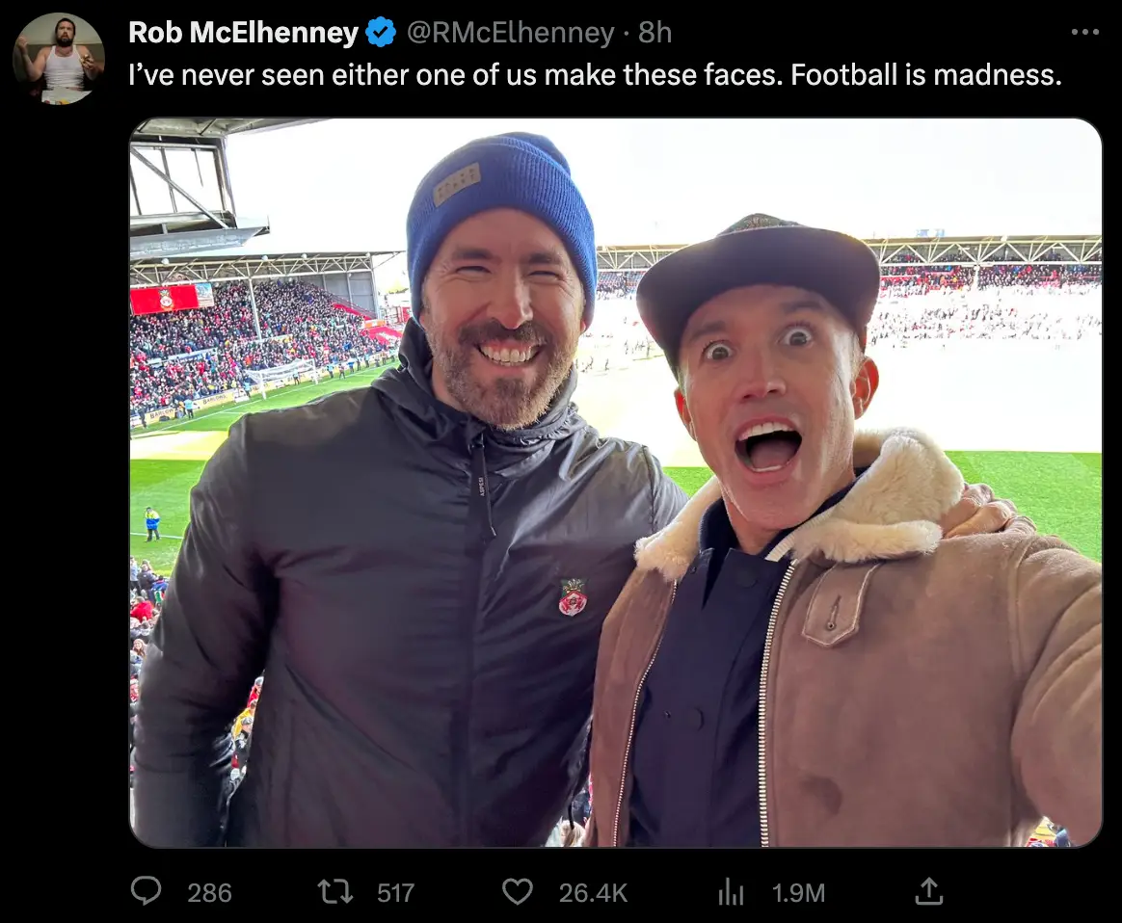Open the @RMcElhenney handle link

pos(510,33)
